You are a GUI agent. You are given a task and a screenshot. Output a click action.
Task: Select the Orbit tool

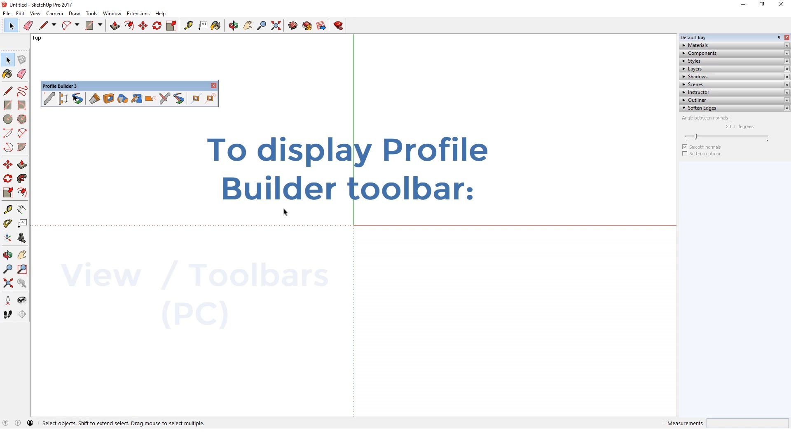click(234, 25)
